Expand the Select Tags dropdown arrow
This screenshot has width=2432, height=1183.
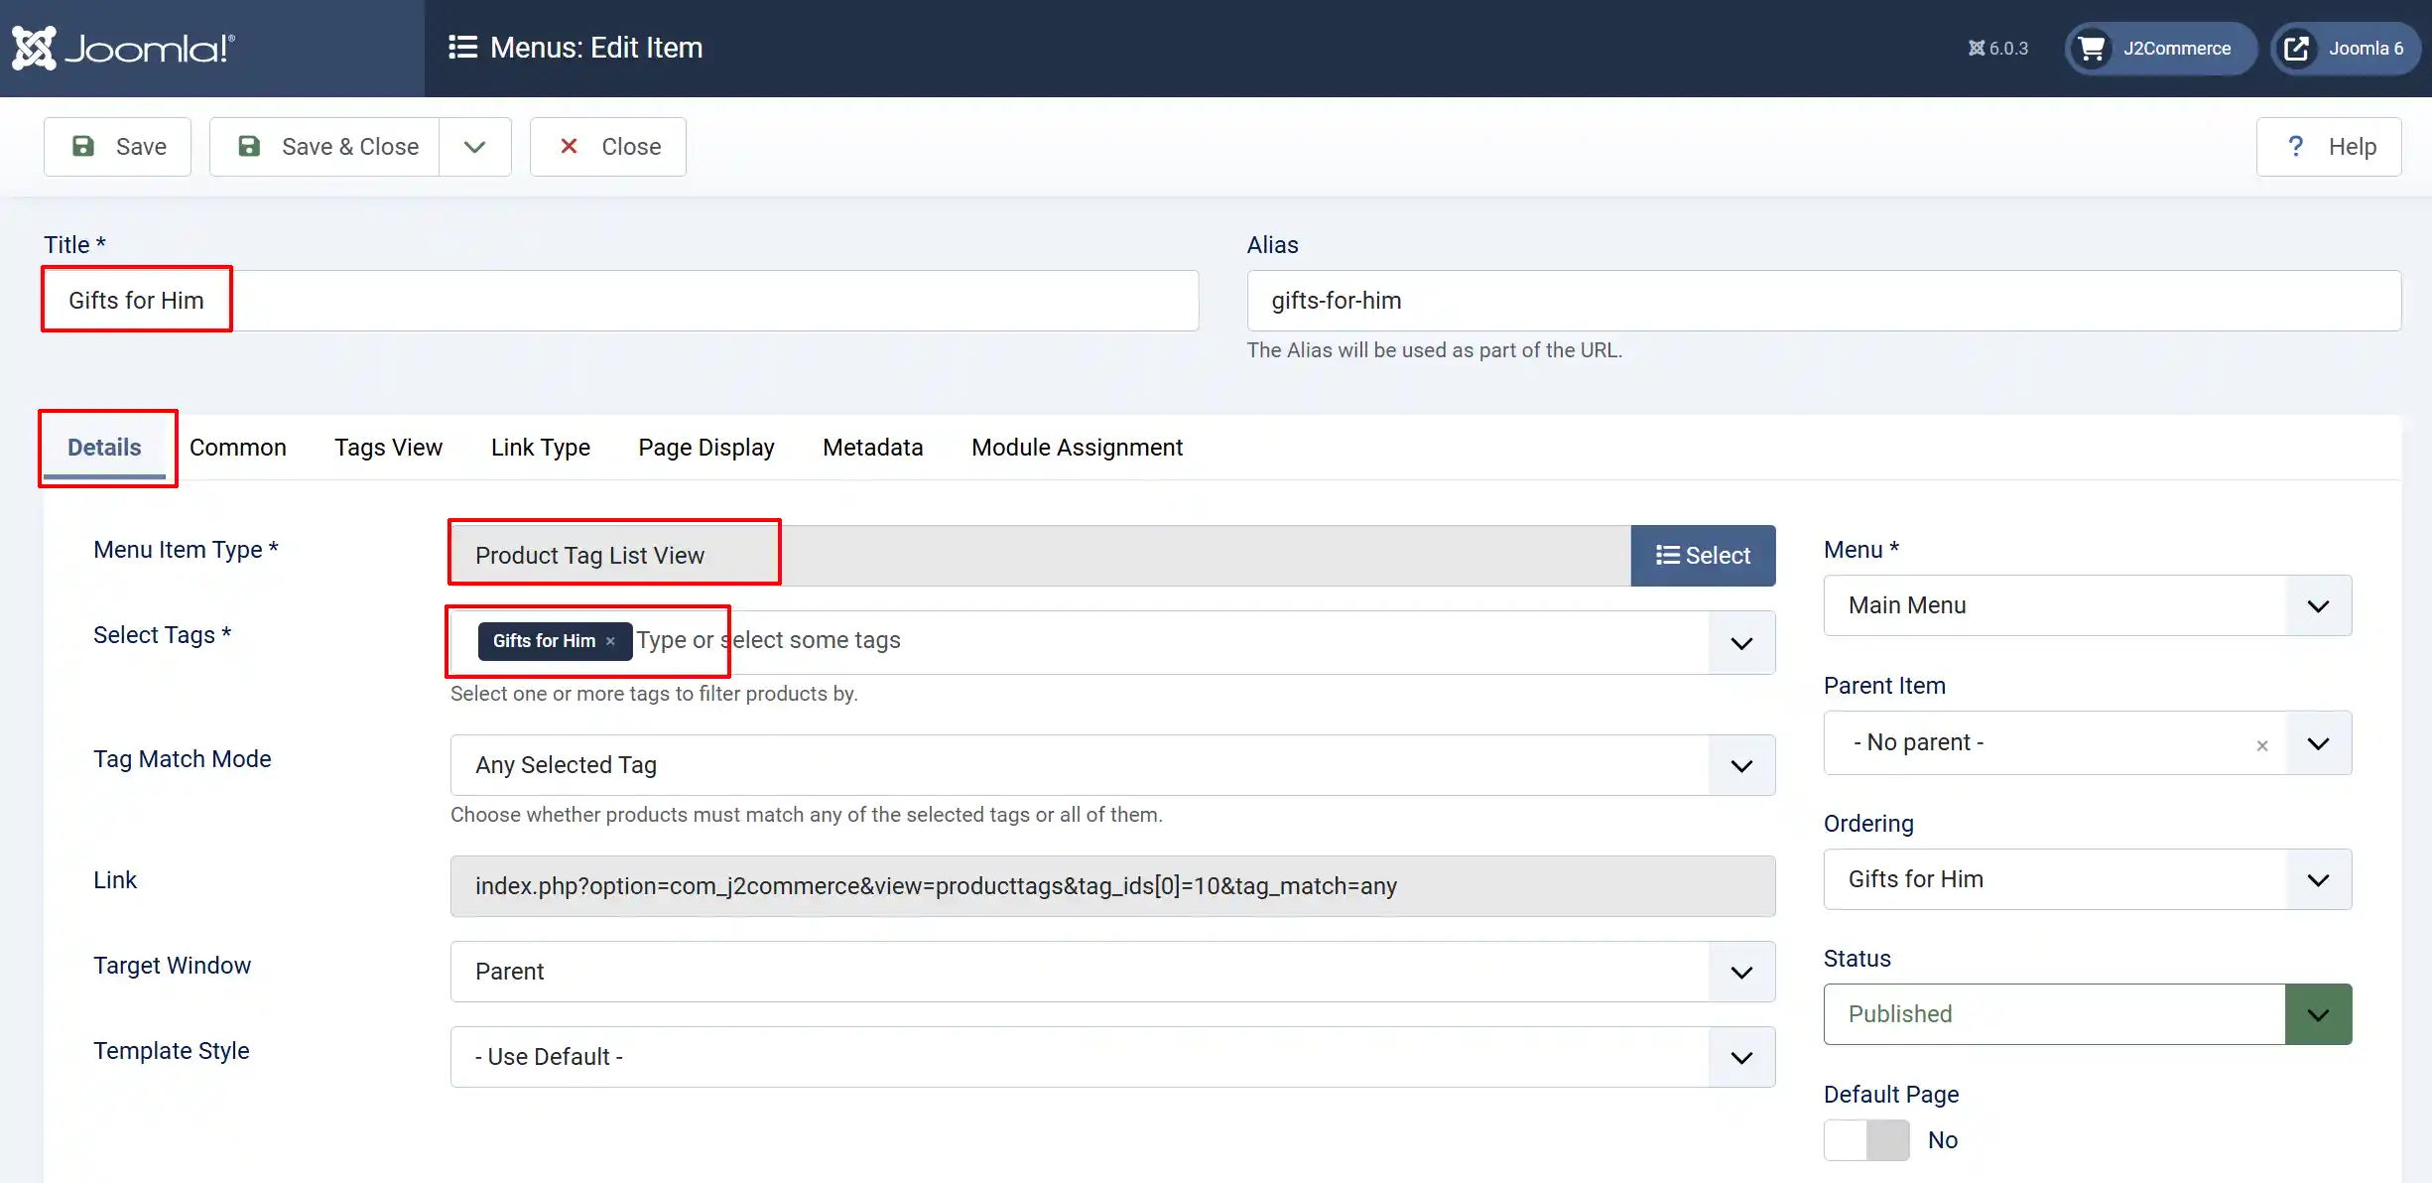[1741, 643]
